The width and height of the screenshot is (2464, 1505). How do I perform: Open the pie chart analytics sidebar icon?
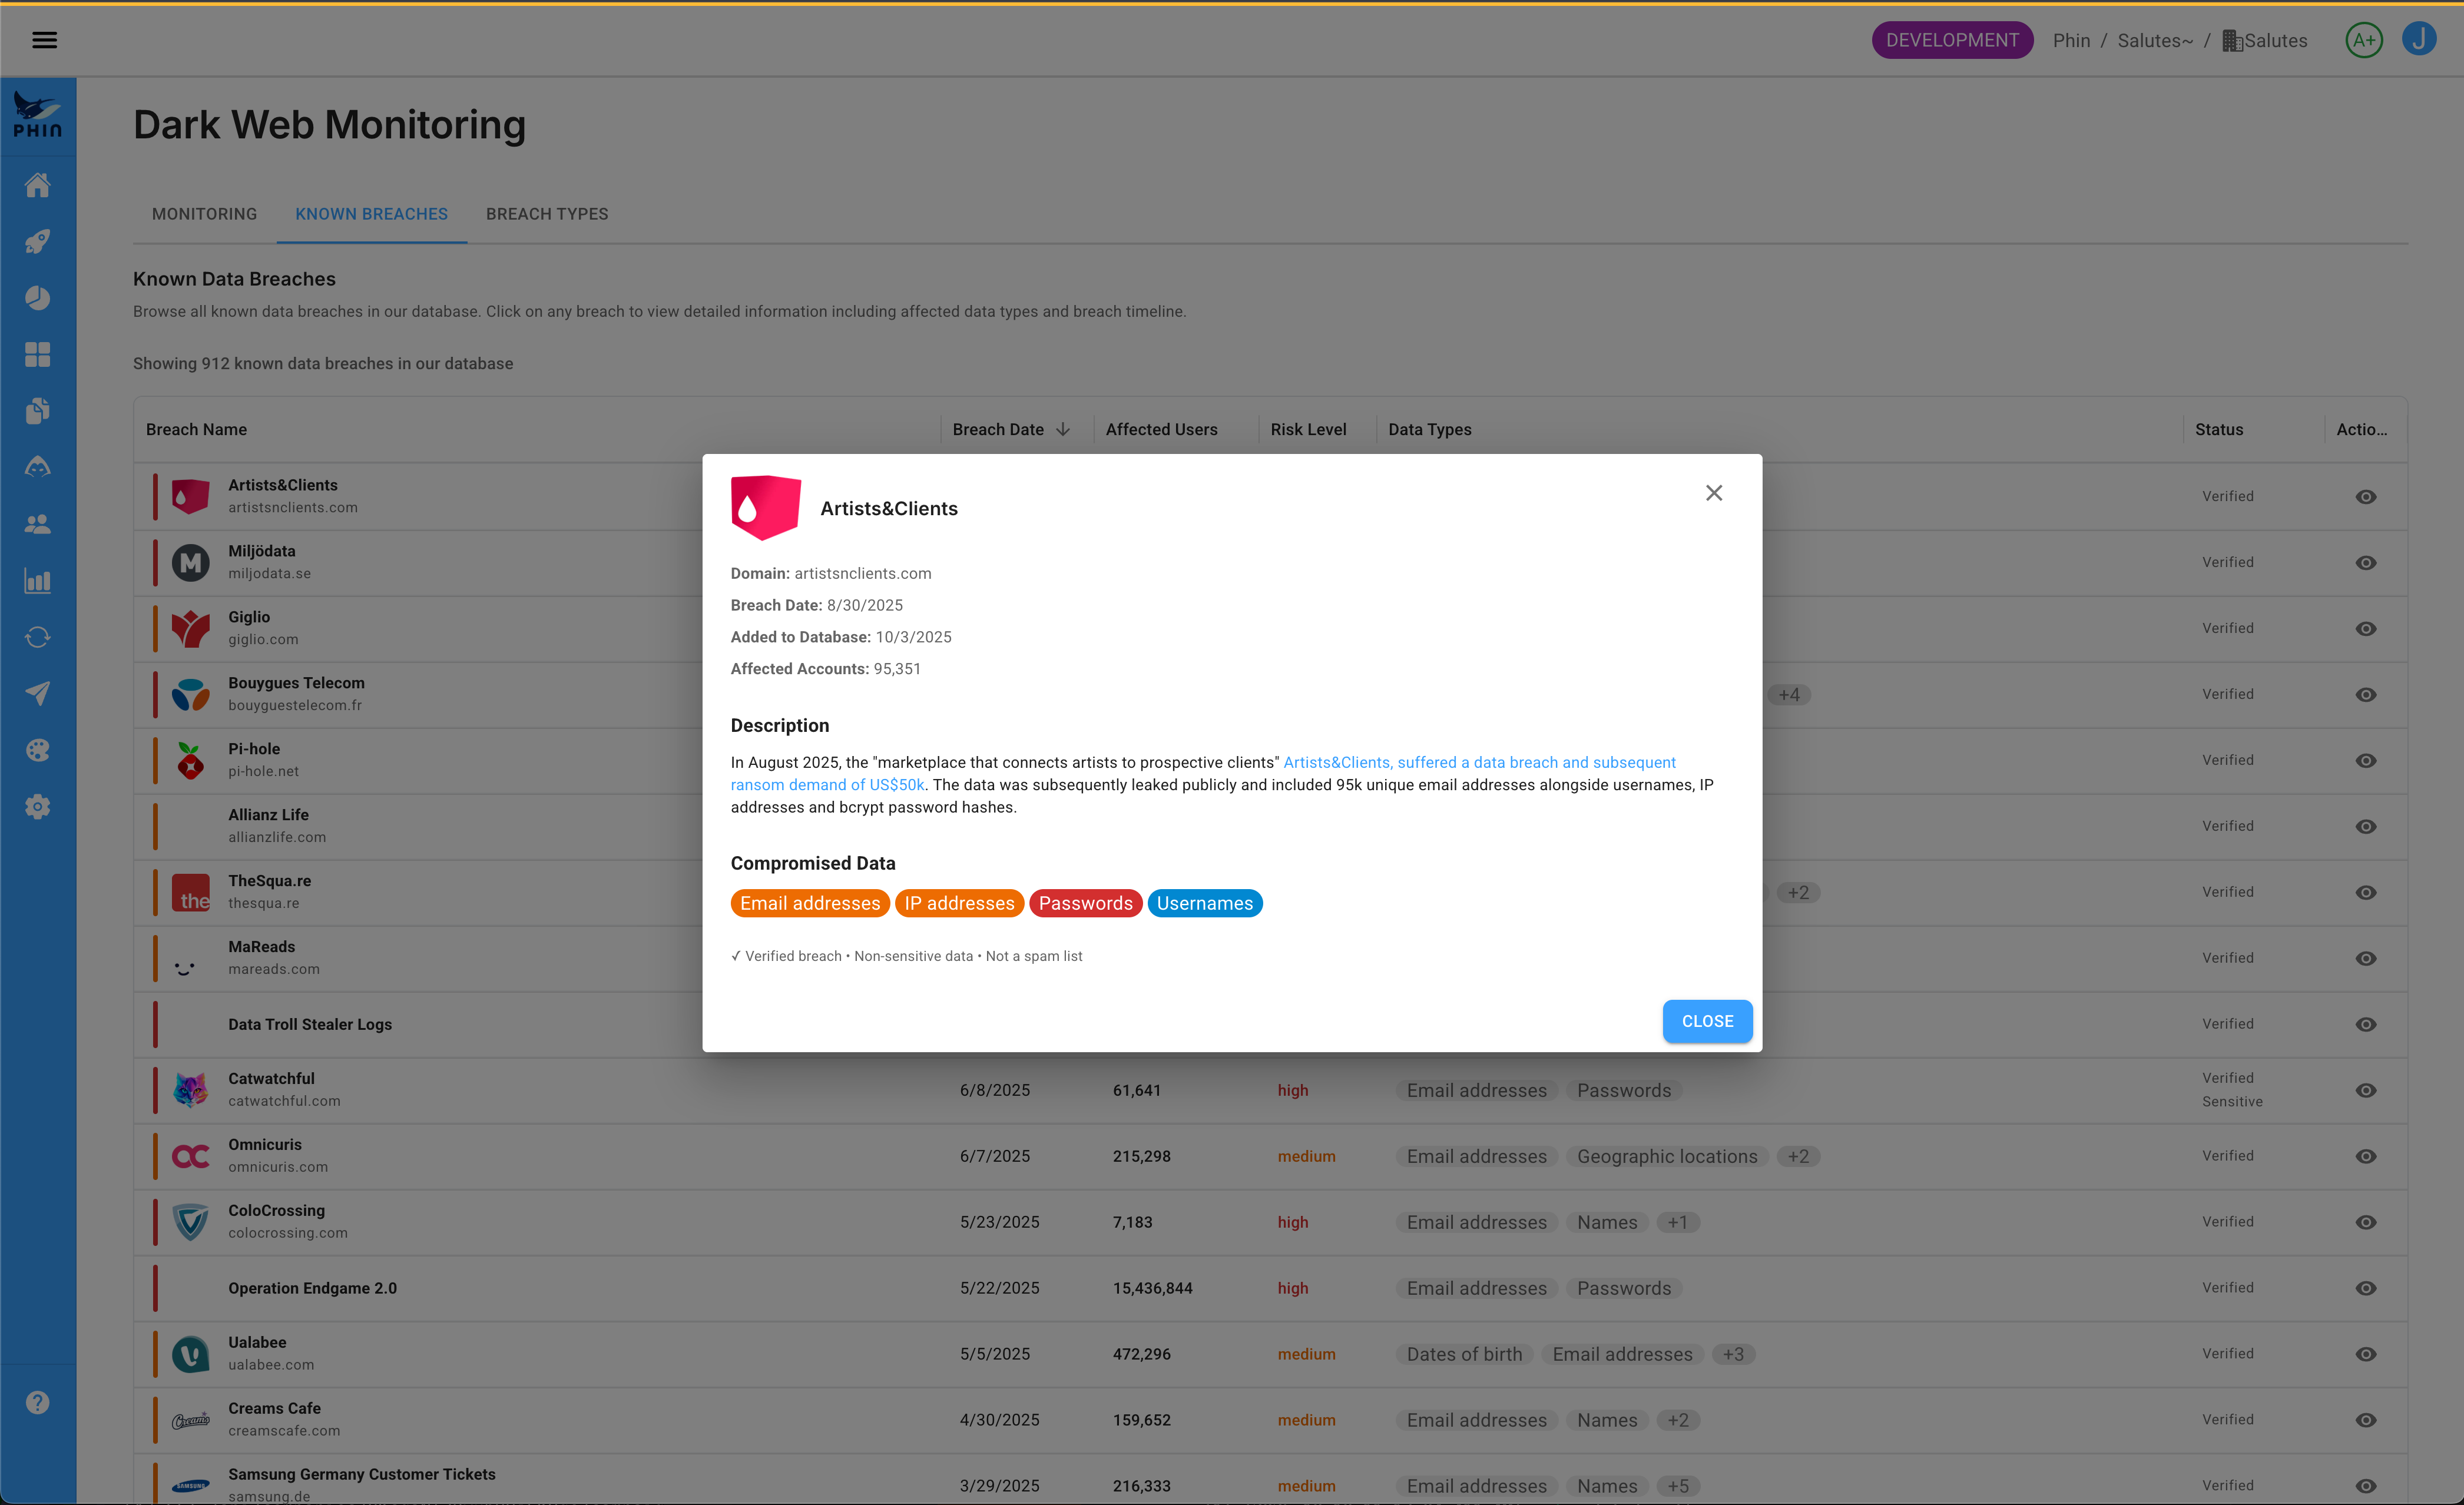pos(38,298)
